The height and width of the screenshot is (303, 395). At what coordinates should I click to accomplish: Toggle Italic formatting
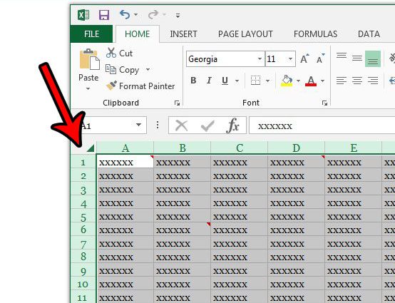pos(209,81)
